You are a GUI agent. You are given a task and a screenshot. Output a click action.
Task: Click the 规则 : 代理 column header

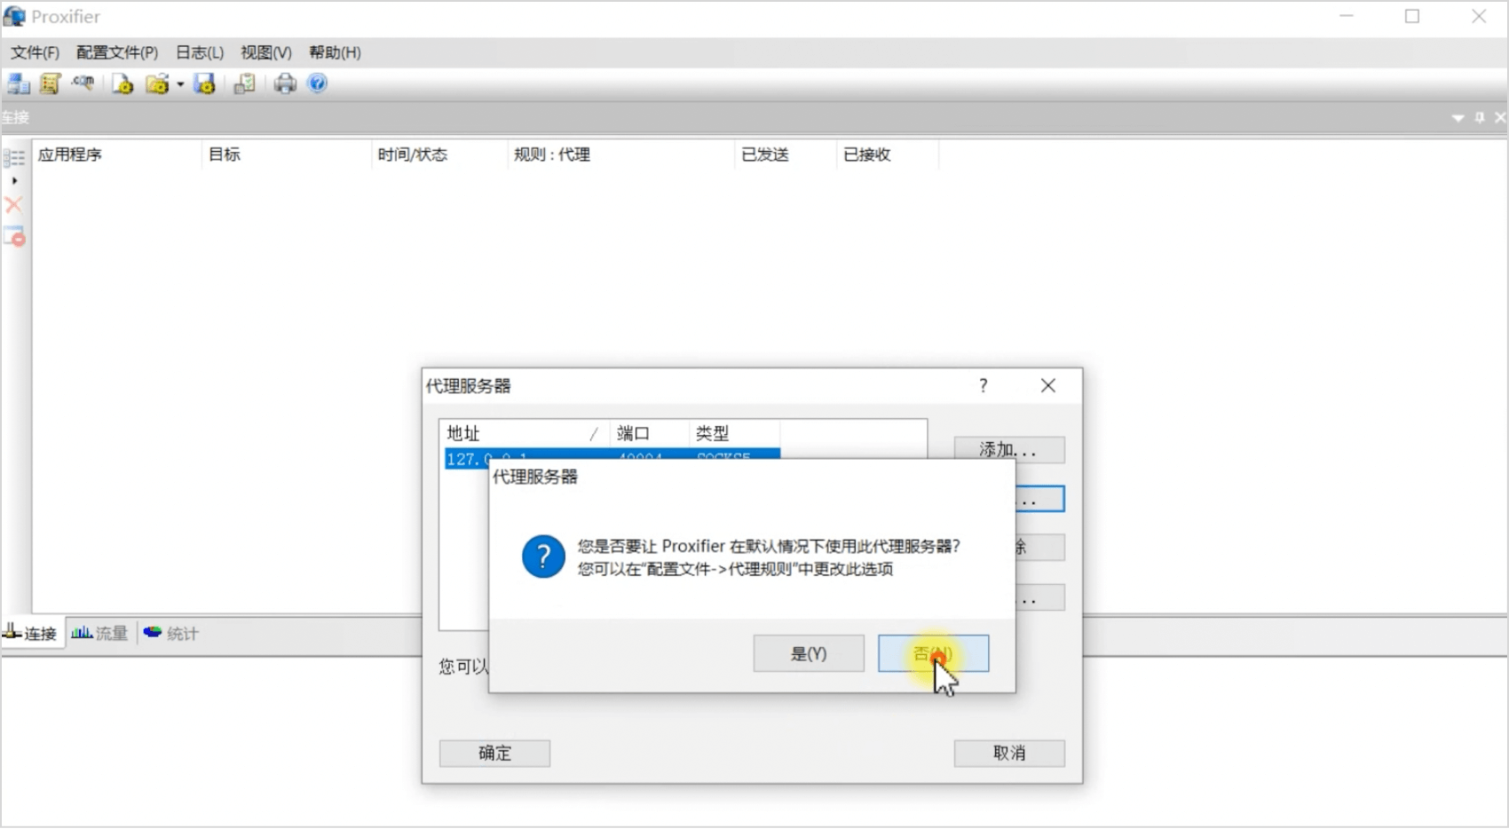[x=621, y=154]
